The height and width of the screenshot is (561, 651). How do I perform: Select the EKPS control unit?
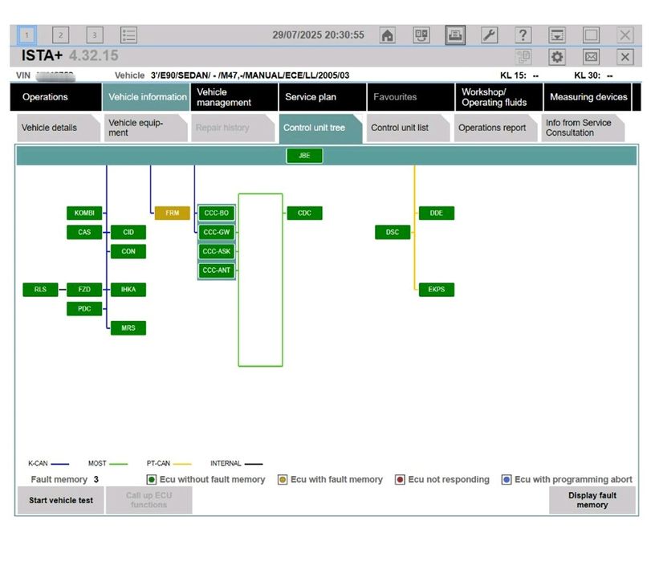pyautogui.click(x=437, y=290)
